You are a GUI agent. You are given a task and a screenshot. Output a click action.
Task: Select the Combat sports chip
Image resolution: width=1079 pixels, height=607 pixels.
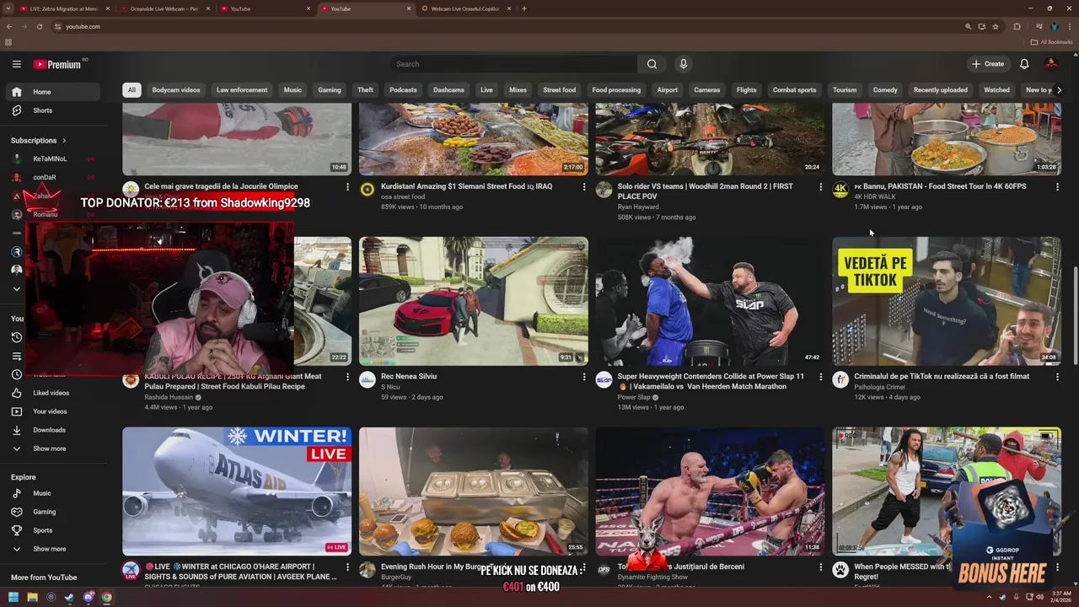pos(794,90)
